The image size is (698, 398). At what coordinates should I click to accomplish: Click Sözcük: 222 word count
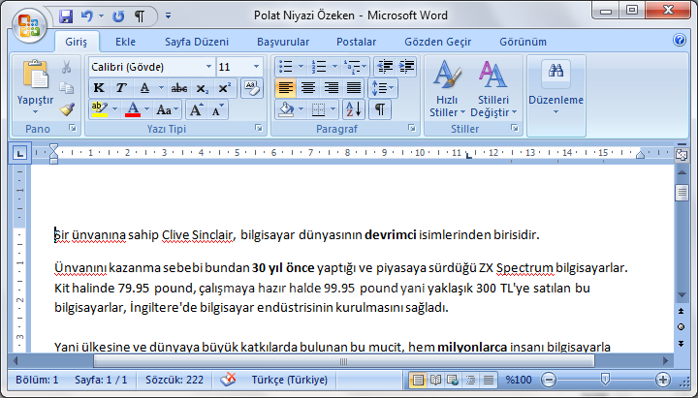[x=174, y=380]
